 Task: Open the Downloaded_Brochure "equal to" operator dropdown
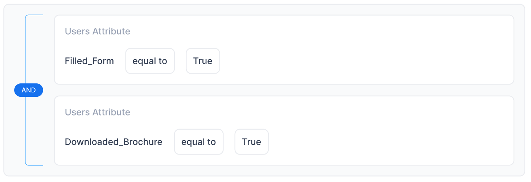(x=199, y=142)
